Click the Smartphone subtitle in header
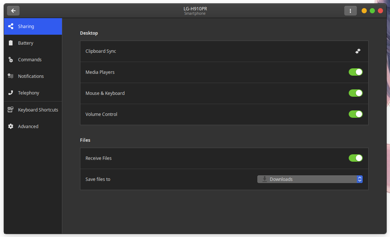Image resolution: width=390 pixels, height=237 pixels. [195, 13]
